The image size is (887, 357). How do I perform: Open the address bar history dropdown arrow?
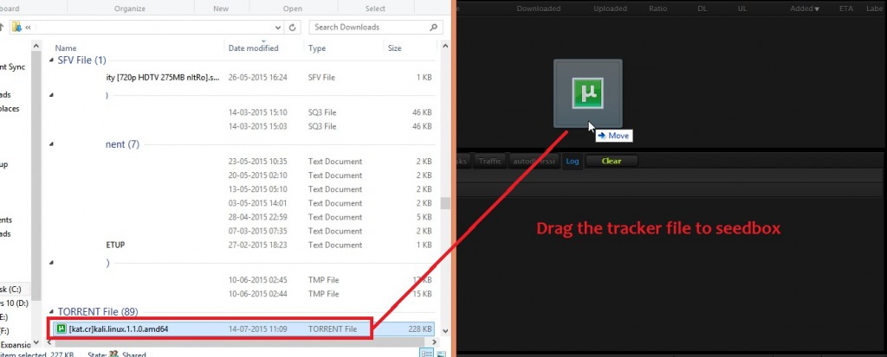278,27
